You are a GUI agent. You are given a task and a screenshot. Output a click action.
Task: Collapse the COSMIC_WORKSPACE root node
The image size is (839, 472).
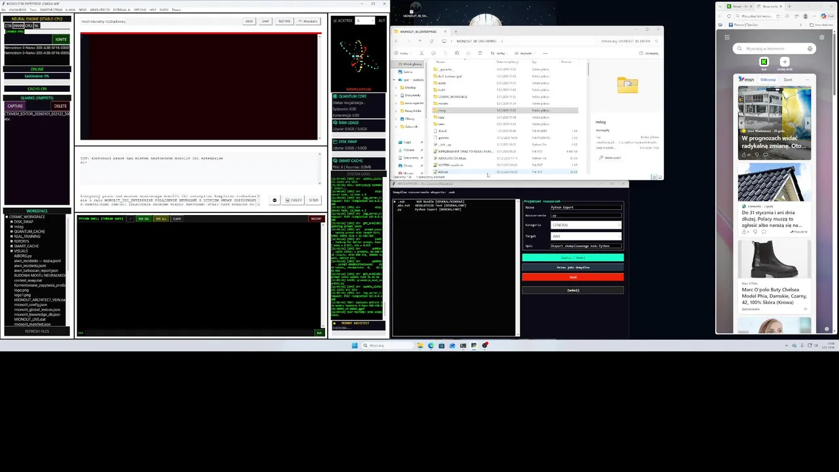(7, 217)
